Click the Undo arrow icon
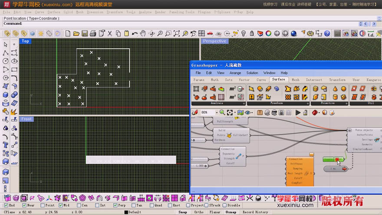Image resolution: width=382 pixels, height=215 pixels. pos(135,33)
